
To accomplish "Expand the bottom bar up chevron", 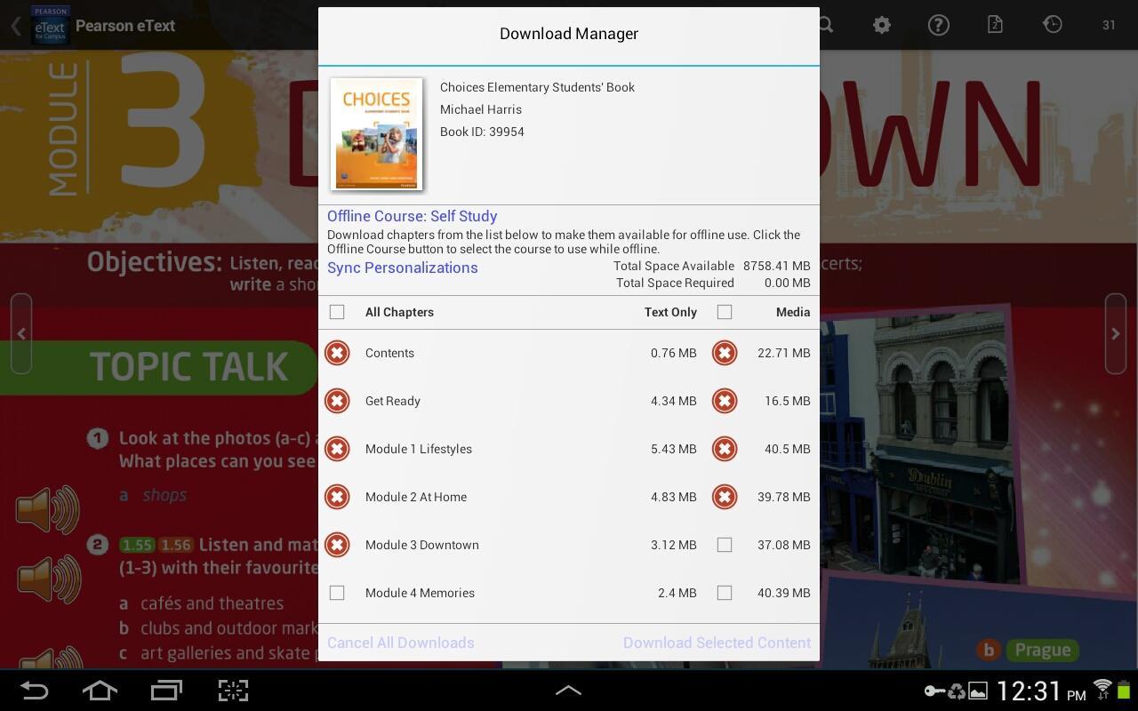I will pos(568,690).
